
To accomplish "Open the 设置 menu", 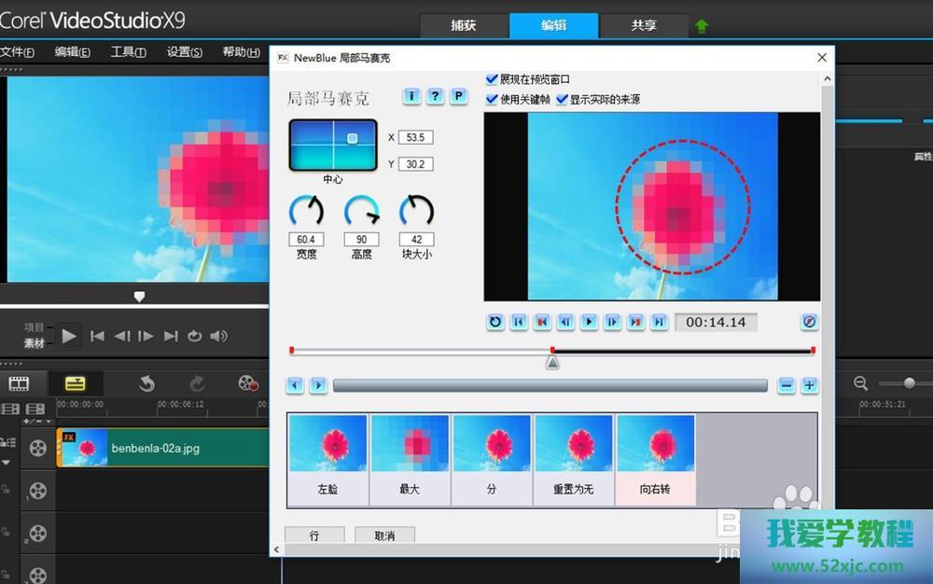I will pos(184,52).
